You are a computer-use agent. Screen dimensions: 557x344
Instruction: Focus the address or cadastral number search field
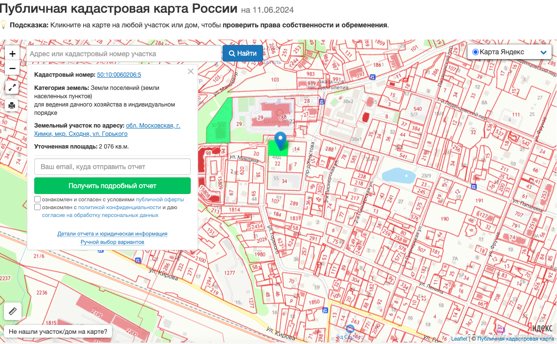click(x=124, y=54)
